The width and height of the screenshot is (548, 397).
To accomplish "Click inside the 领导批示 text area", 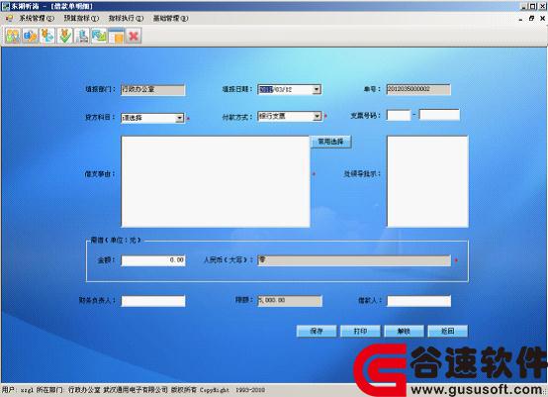I will (x=427, y=181).
